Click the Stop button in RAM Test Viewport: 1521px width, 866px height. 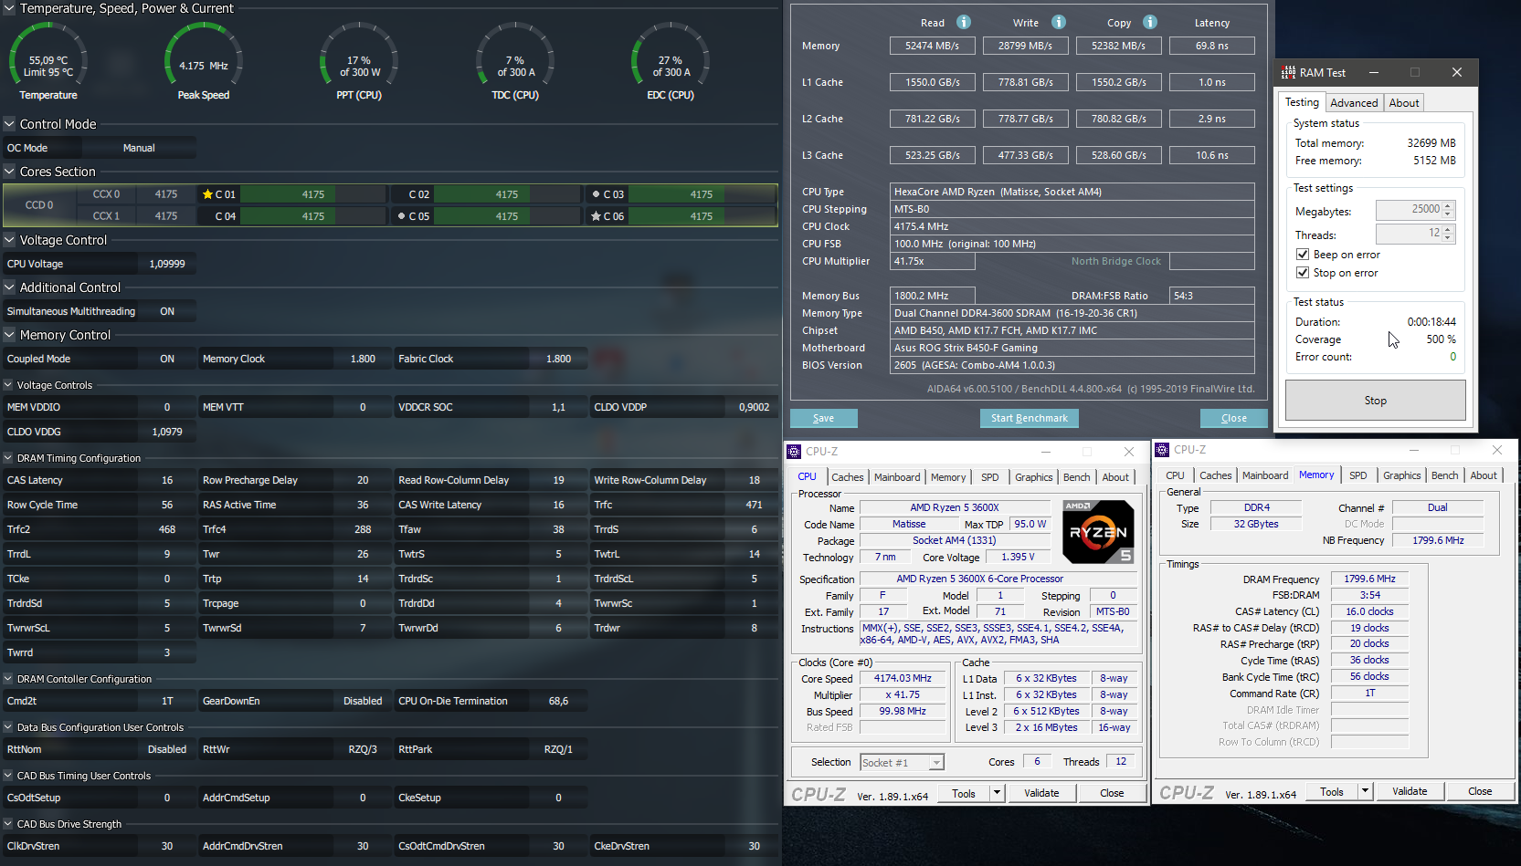[1376, 401]
